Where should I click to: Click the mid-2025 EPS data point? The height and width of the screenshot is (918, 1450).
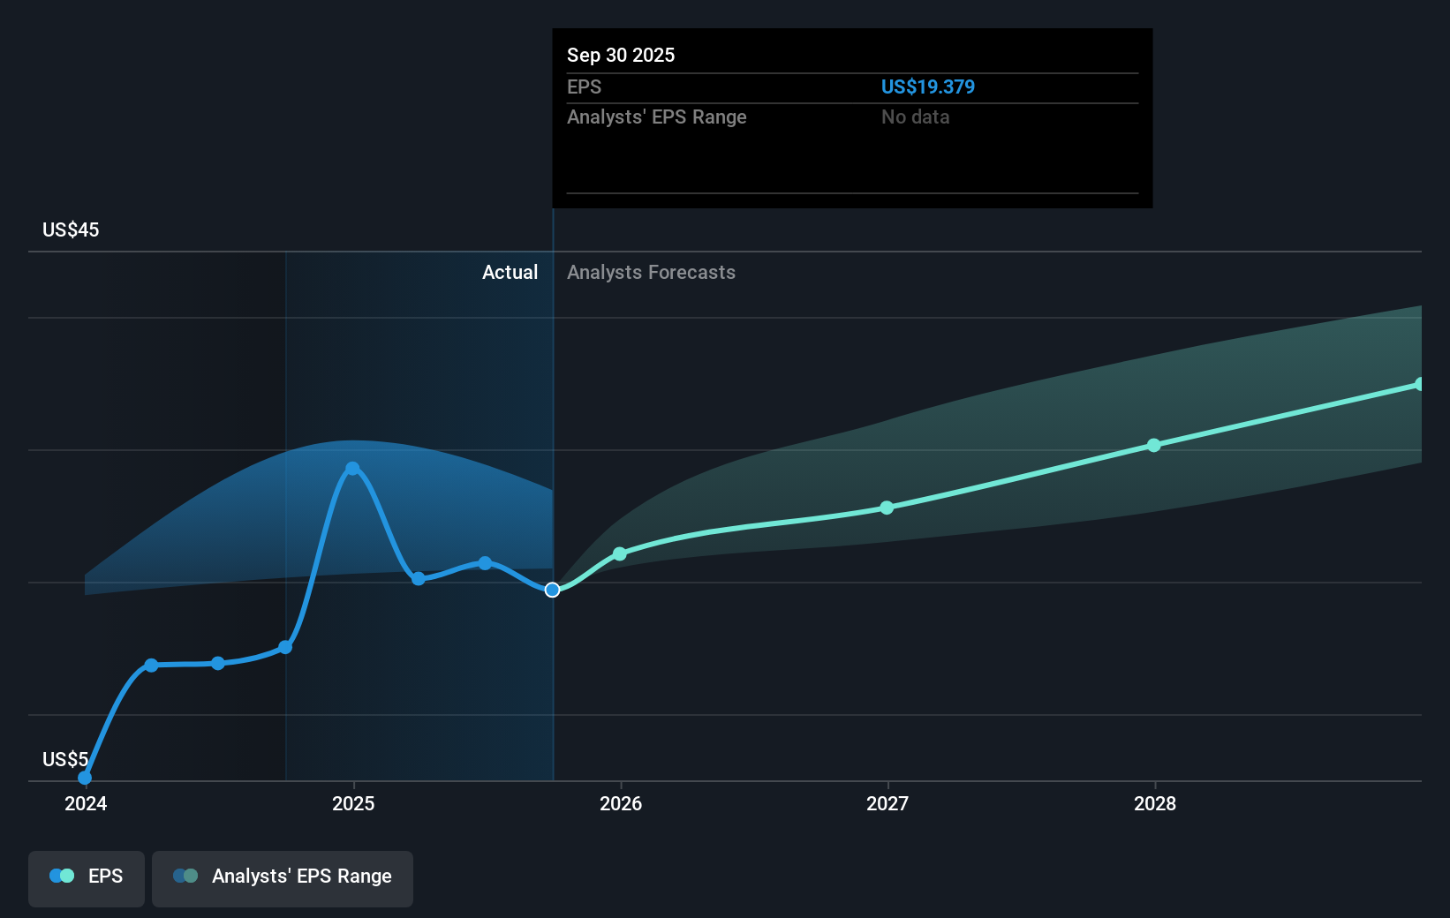point(485,562)
